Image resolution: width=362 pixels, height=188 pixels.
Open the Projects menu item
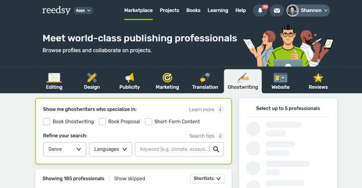point(169,10)
